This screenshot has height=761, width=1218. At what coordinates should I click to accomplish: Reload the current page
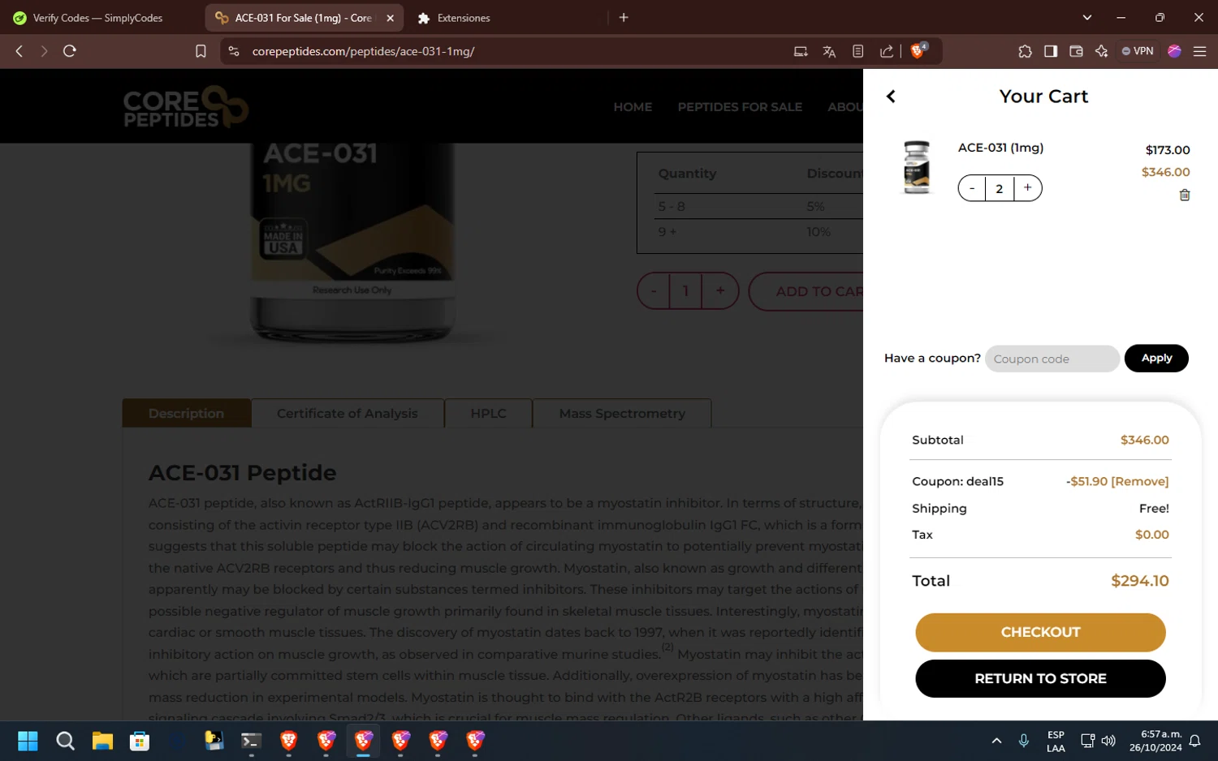70,51
